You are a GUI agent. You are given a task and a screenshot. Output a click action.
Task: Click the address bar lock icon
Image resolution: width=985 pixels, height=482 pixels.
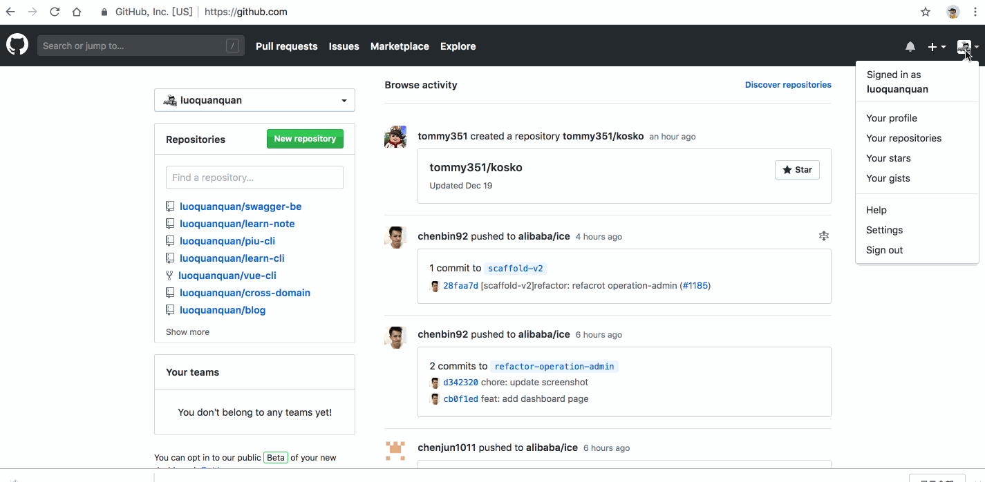pyautogui.click(x=104, y=12)
